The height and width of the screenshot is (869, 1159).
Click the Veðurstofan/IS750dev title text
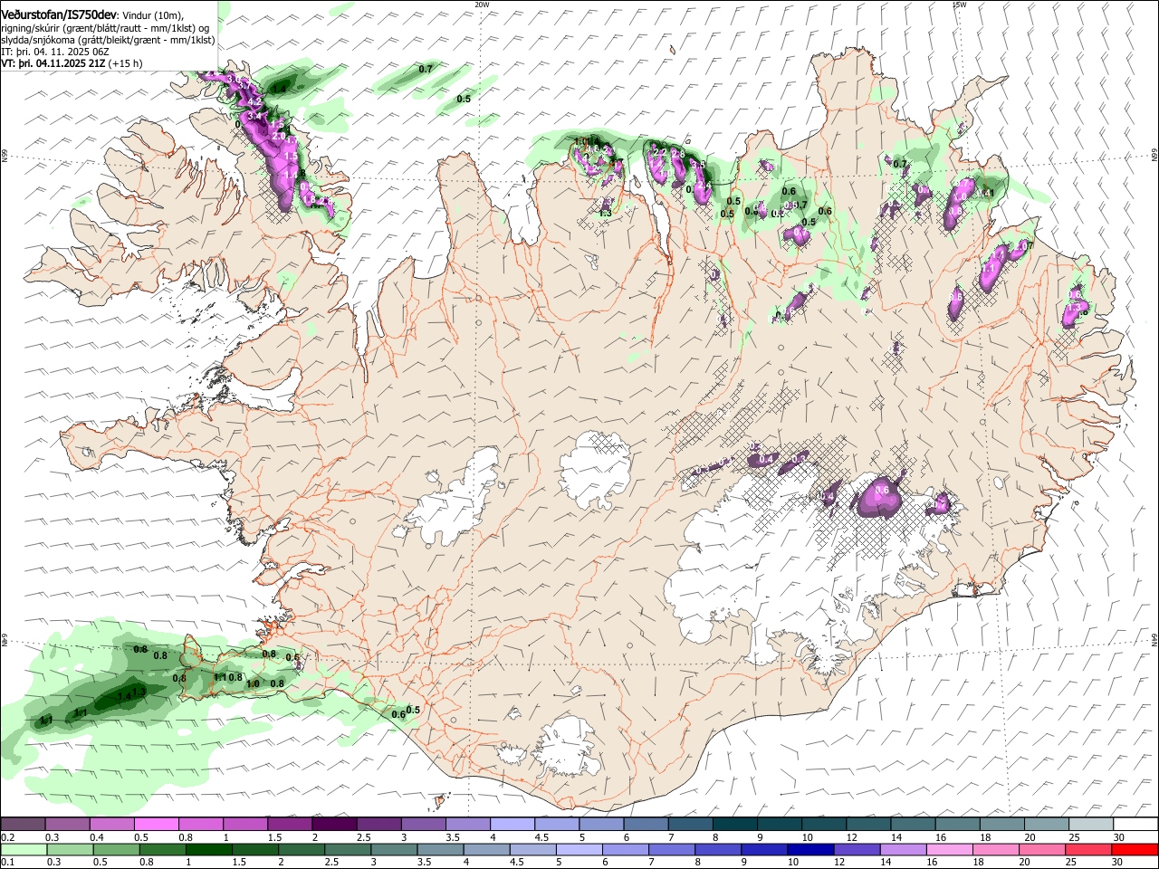click(x=59, y=15)
